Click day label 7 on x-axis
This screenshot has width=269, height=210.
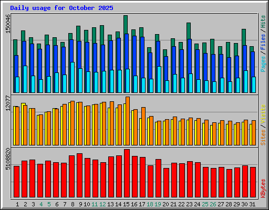(65, 204)
